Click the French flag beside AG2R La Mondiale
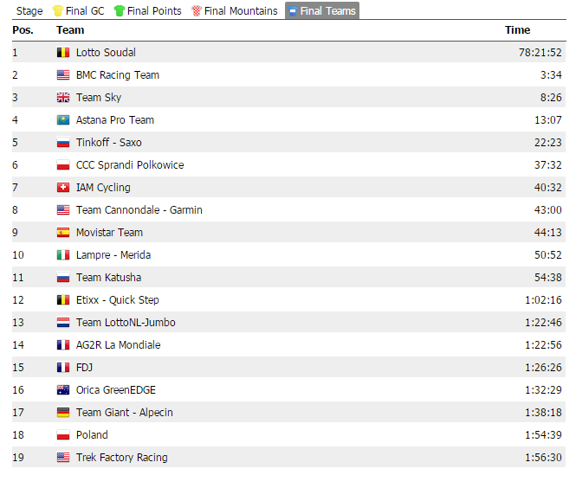 point(63,345)
